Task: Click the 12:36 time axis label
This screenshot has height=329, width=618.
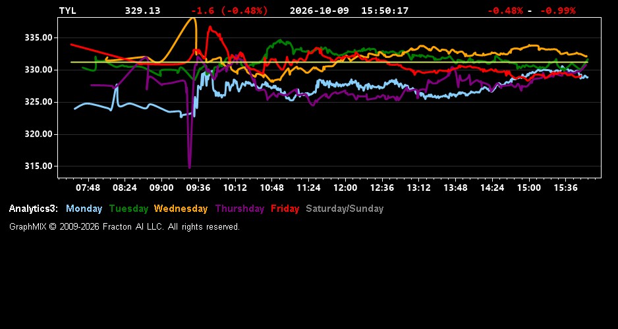Action: pyautogui.click(x=382, y=188)
